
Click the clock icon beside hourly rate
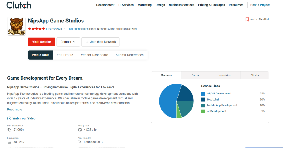click(x=80, y=130)
